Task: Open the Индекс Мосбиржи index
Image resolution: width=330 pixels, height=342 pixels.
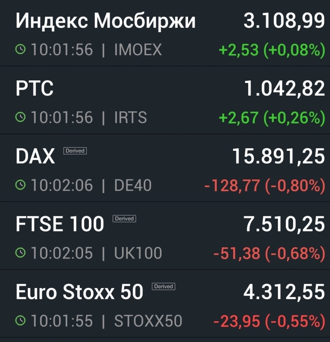Action: pos(105,21)
